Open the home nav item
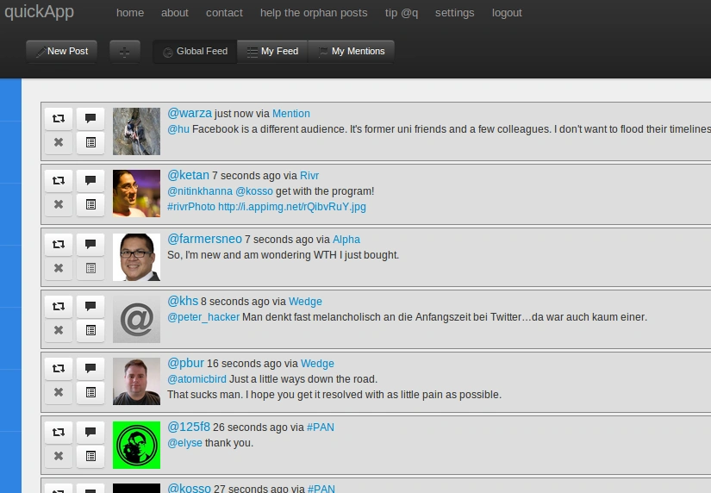Viewport: 711px width, 493px height. [x=130, y=13]
